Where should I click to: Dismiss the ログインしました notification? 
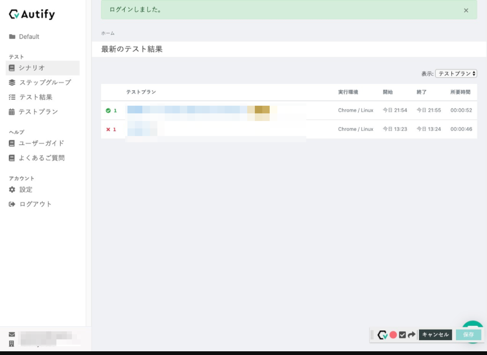(466, 11)
